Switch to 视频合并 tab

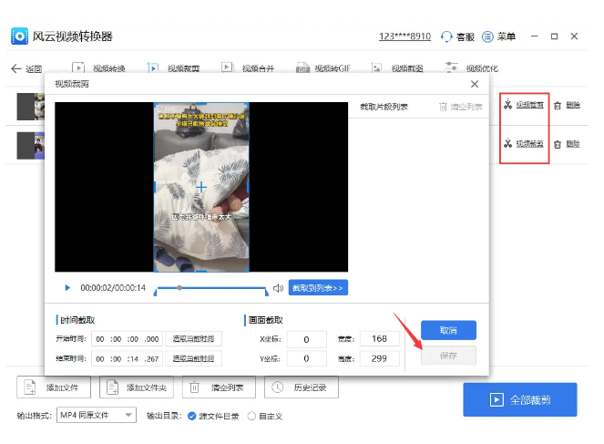(x=248, y=68)
